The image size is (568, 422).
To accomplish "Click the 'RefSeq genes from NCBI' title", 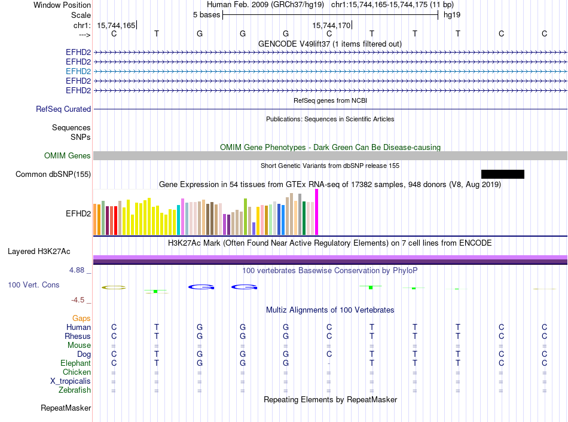I will pos(330,100).
